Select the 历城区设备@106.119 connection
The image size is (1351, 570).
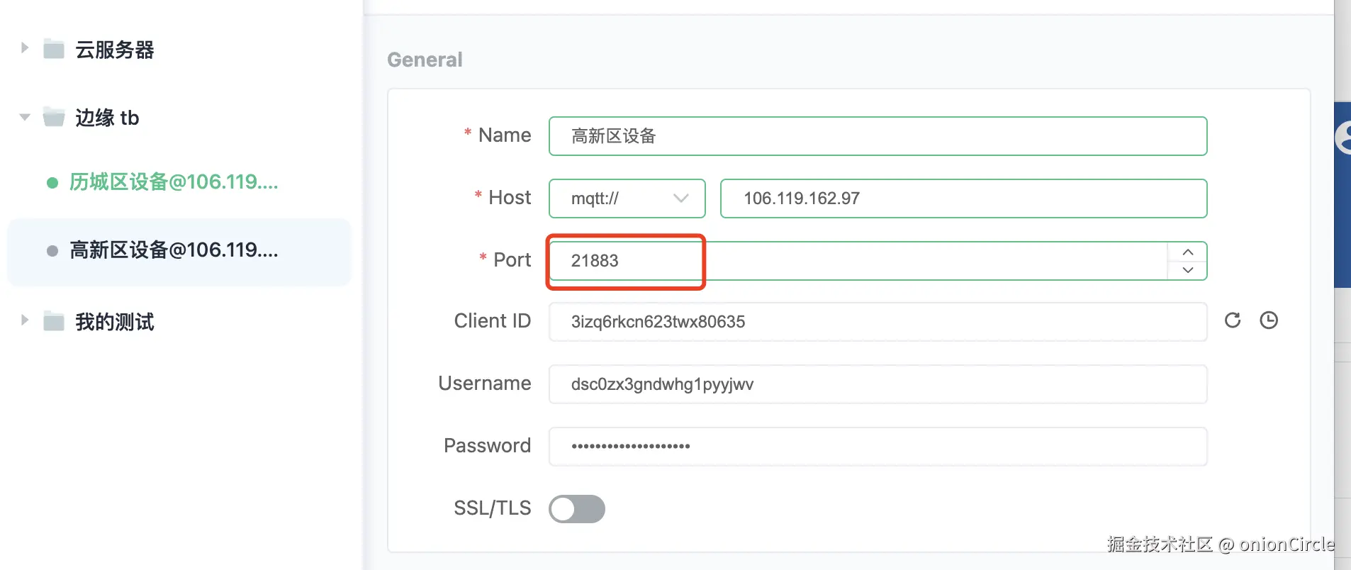(x=174, y=183)
